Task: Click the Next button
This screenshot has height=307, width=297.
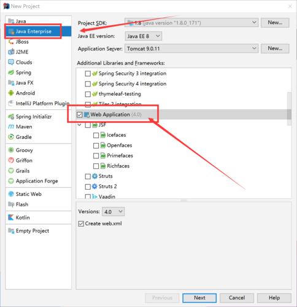Action: click(199, 298)
